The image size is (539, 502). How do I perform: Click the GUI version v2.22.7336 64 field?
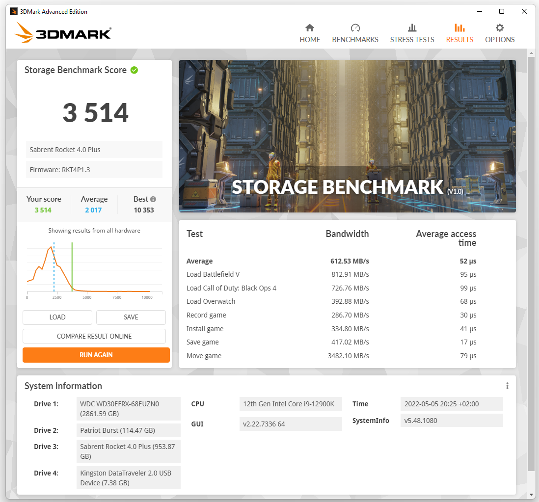291,424
